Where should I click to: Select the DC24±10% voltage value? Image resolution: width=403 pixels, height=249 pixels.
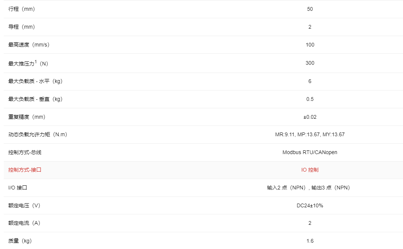tap(310, 205)
